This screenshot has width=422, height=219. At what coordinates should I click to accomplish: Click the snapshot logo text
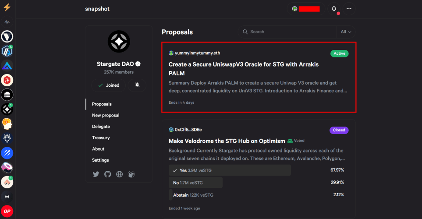[x=97, y=9]
